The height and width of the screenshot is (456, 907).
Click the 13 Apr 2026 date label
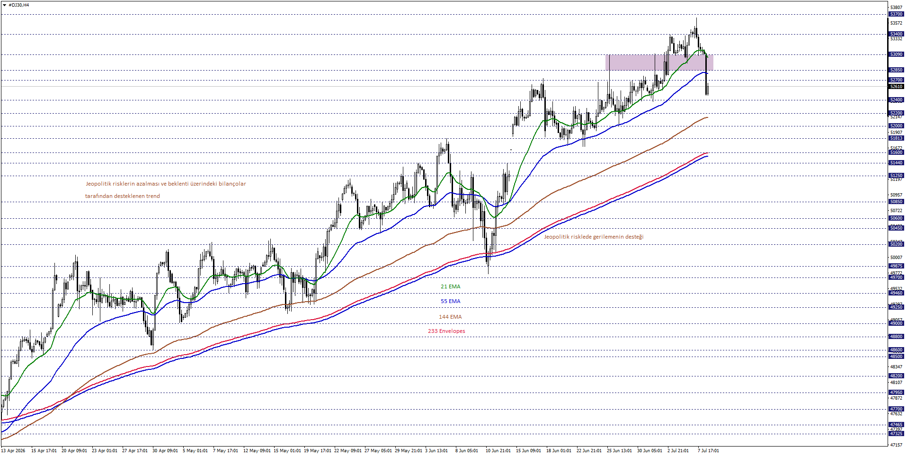pyautogui.click(x=13, y=451)
